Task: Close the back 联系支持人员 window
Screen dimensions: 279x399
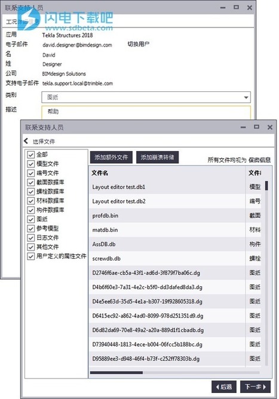Action: point(250,8)
